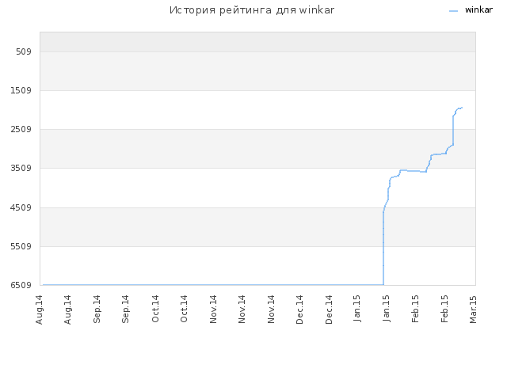Click the tall vertical rise from 6509 to 4509
Image resolution: width=507 pixels, height=380 pixels.
click(383, 248)
